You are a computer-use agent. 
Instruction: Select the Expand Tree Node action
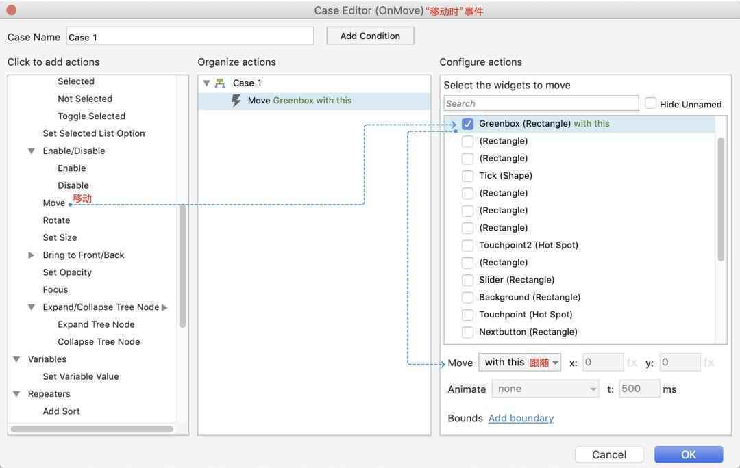[97, 325]
